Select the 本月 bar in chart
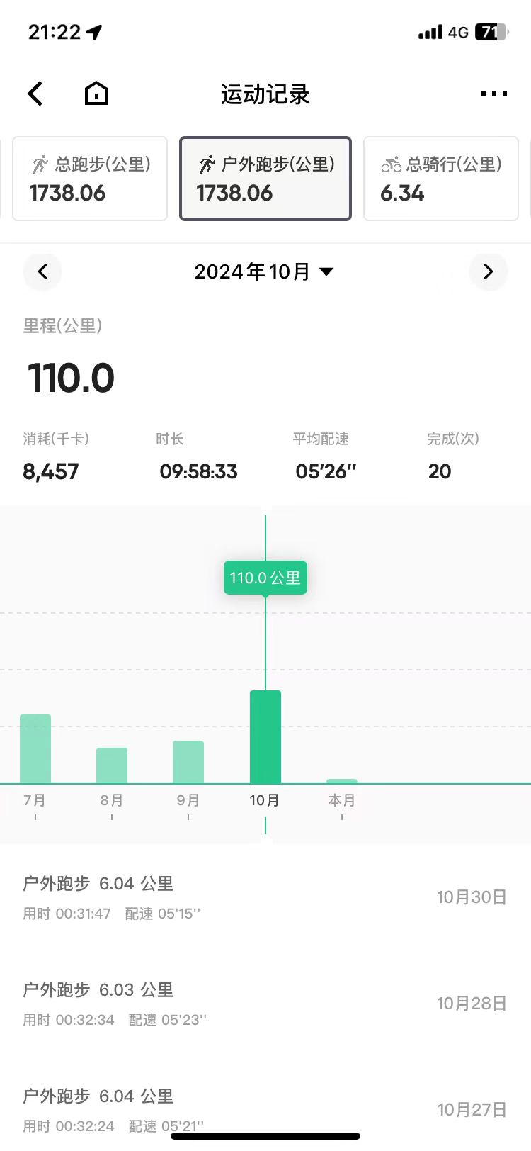 point(342,781)
